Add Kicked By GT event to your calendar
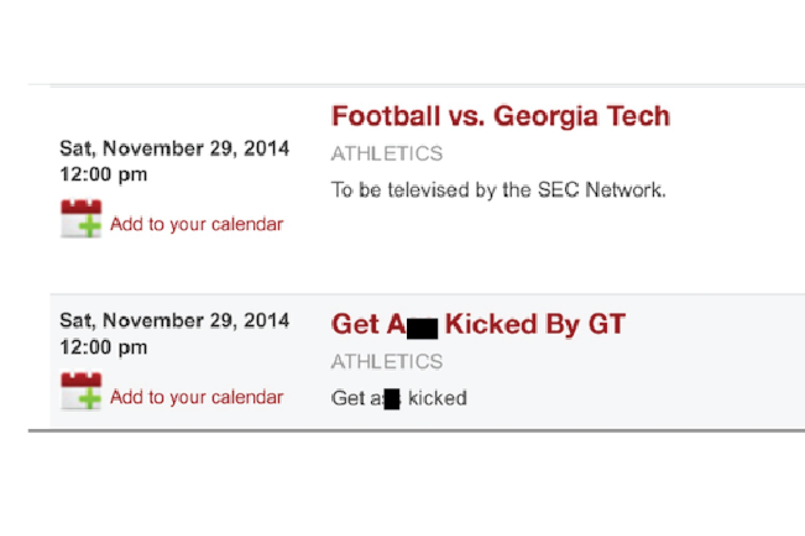 [x=197, y=397]
